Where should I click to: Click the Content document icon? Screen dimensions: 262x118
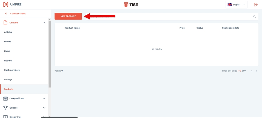[x=6, y=23]
